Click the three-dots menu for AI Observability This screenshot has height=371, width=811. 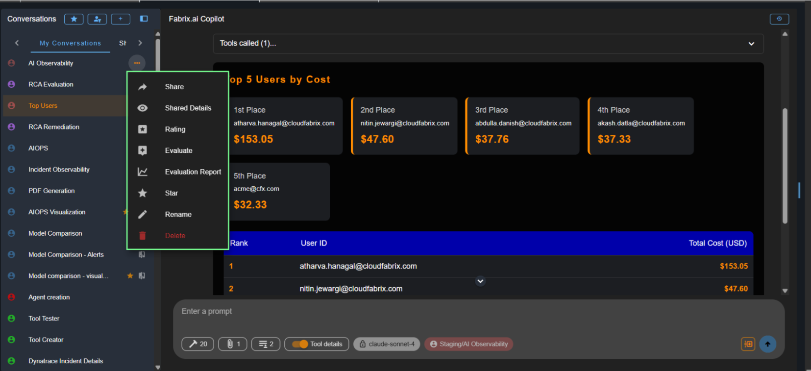(x=137, y=63)
